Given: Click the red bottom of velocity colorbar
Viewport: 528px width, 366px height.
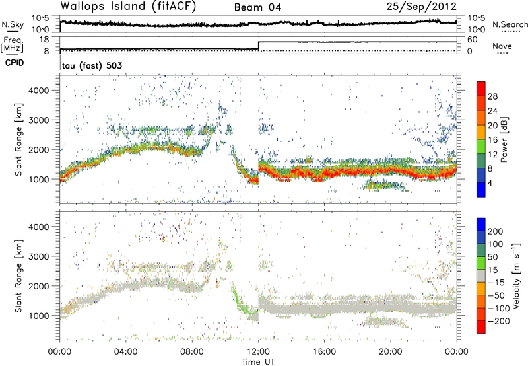Looking at the screenshot, I should (x=481, y=327).
